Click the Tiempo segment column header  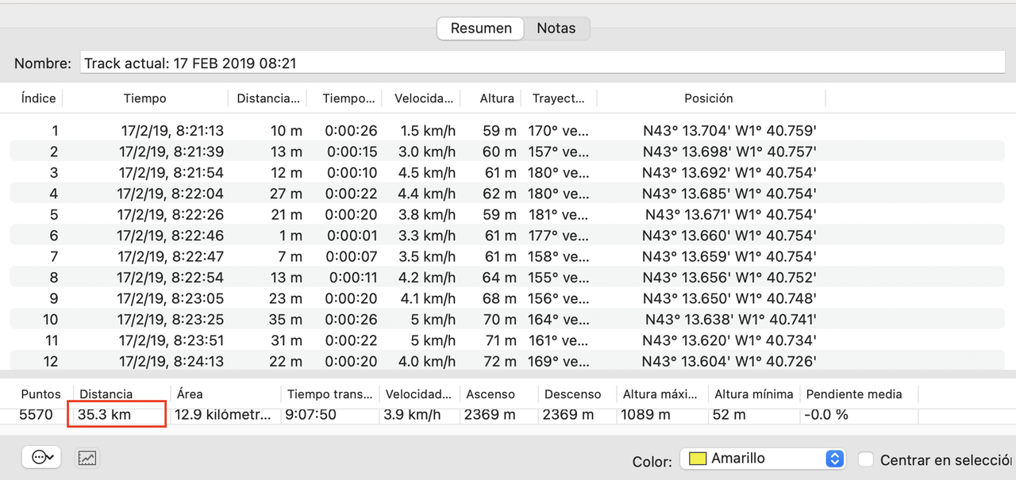point(348,98)
